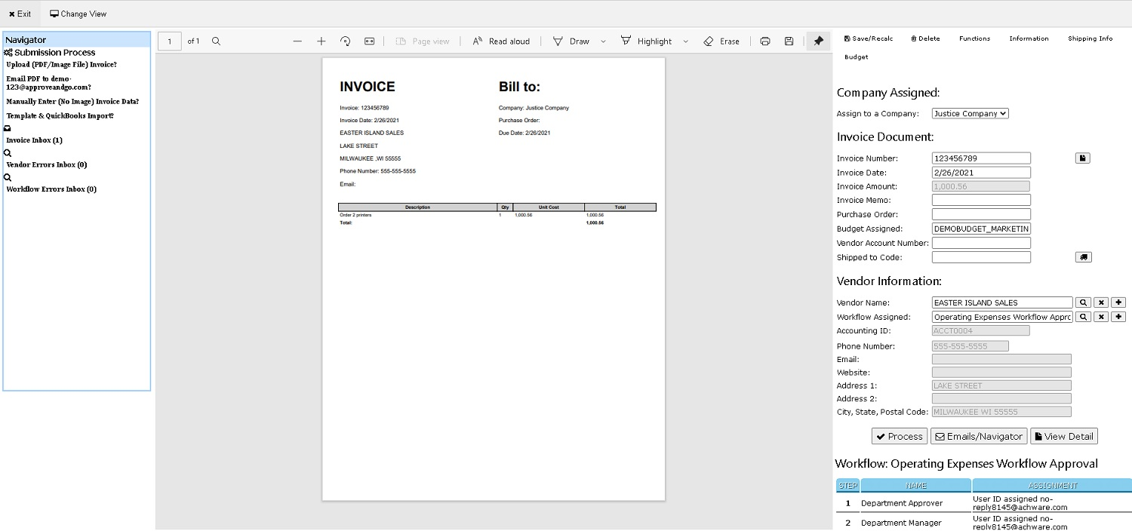1132x531 pixels.
Task: Click Template & QuickBooks Import link
Action: click(x=60, y=116)
